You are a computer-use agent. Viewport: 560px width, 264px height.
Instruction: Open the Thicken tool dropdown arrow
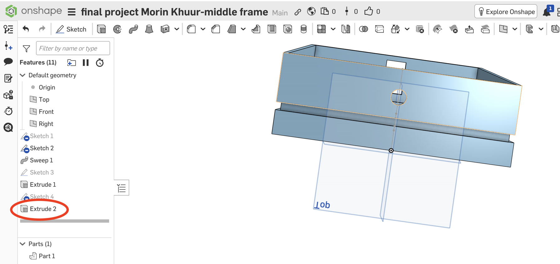click(177, 29)
